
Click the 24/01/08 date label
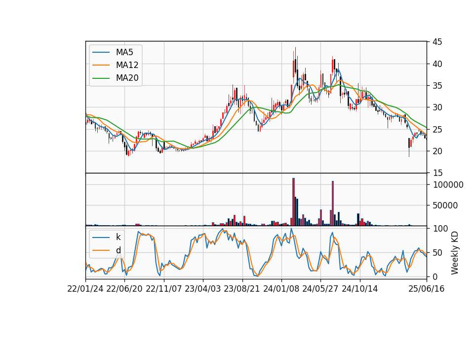tap(281, 289)
